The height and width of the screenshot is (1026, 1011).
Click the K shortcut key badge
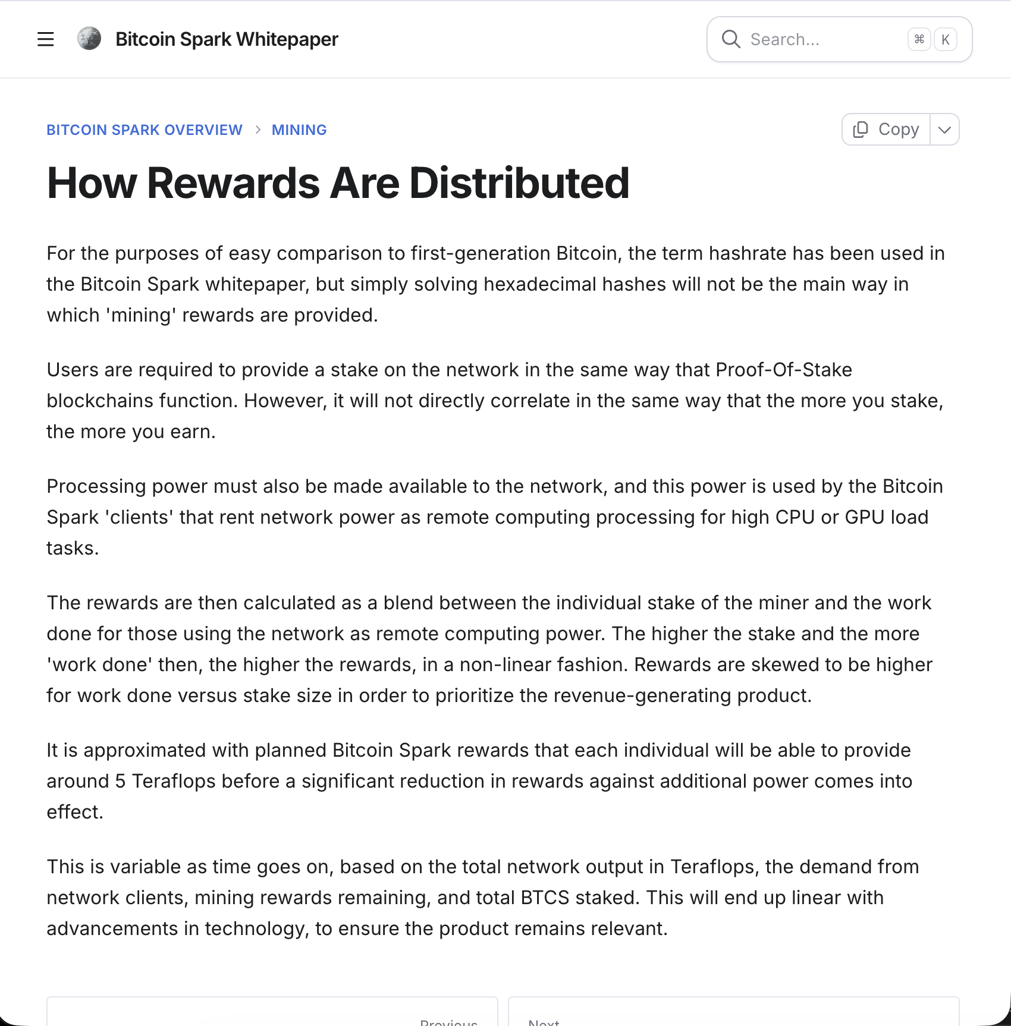pos(946,39)
